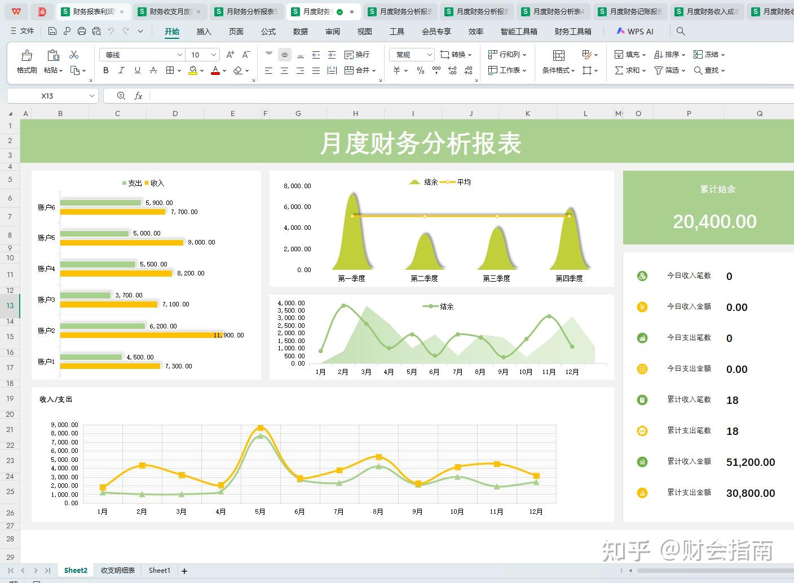Open the View (视图) ribbon tab
This screenshot has height=583, width=794.
[365, 32]
